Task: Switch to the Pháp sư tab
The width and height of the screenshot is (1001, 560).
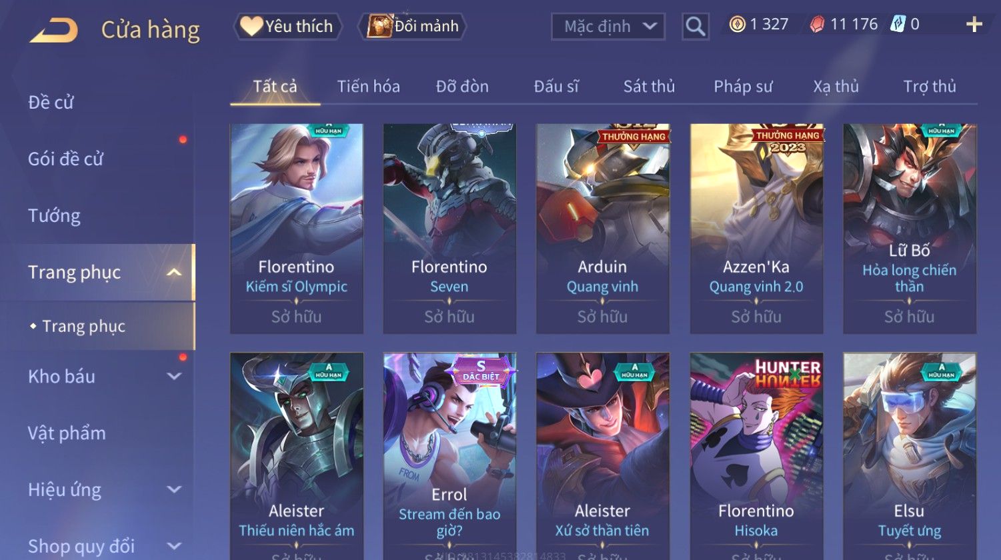Action: tap(743, 87)
